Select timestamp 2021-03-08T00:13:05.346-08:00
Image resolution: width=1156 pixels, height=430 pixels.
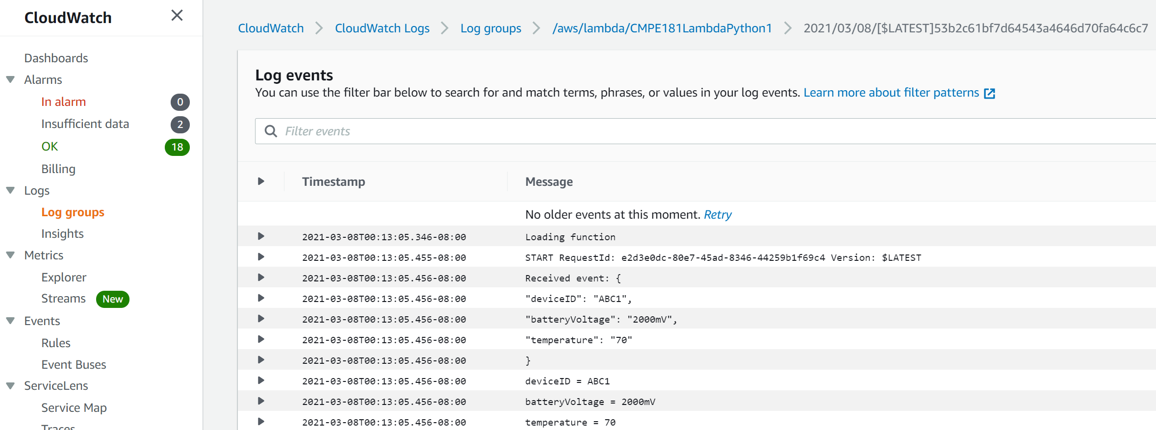pyautogui.click(x=384, y=237)
